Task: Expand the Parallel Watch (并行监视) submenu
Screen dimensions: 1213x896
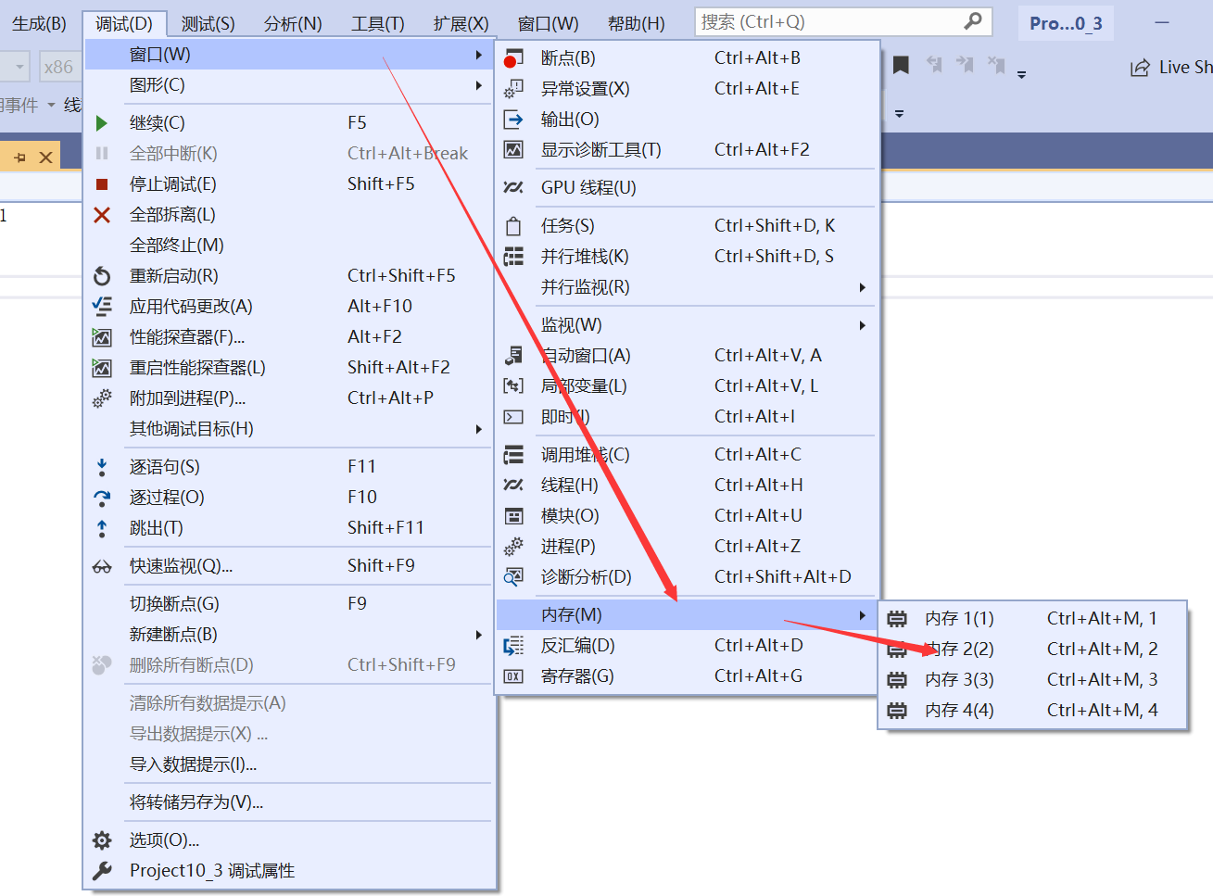Action: point(862,287)
